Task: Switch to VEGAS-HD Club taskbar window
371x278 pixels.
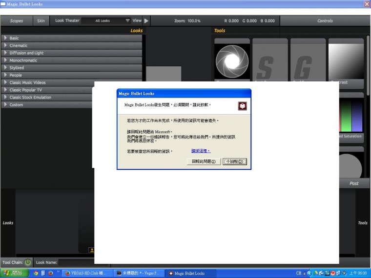Action: [x=87, y=273]
